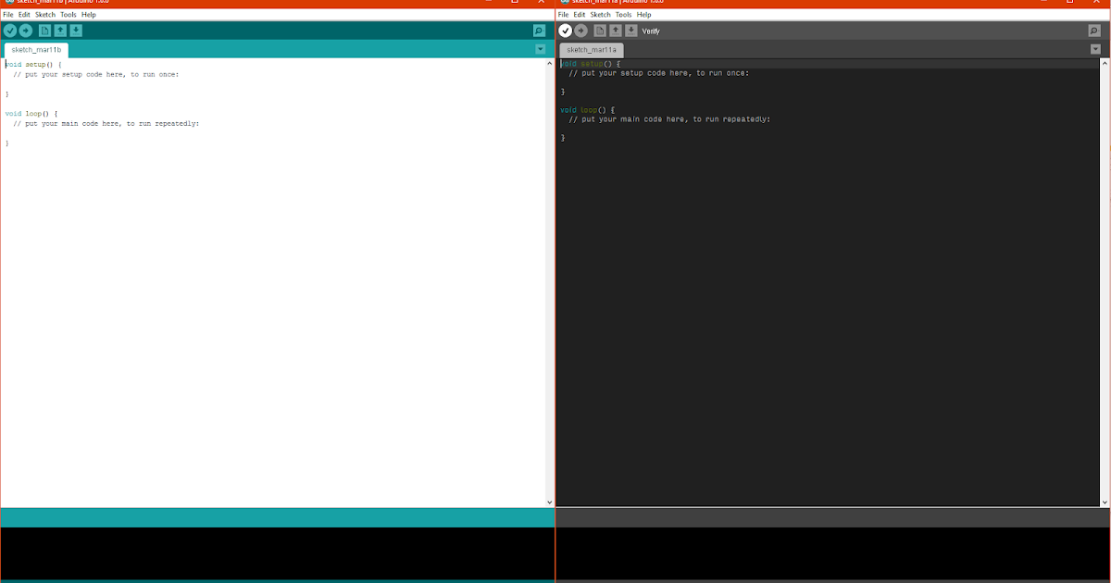Open Serial Monitor in the left window
This screenshot has height=583, width=1111.
click(x=537, y=30)
